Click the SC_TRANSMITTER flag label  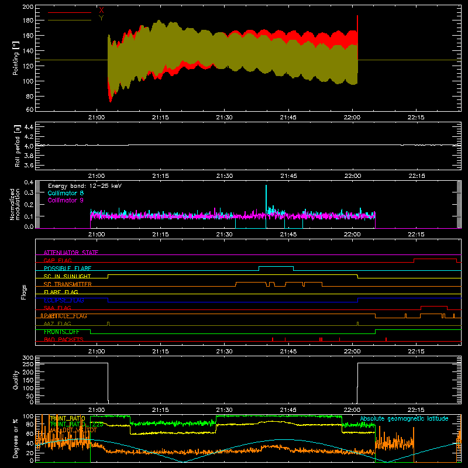tap(67, 284)
